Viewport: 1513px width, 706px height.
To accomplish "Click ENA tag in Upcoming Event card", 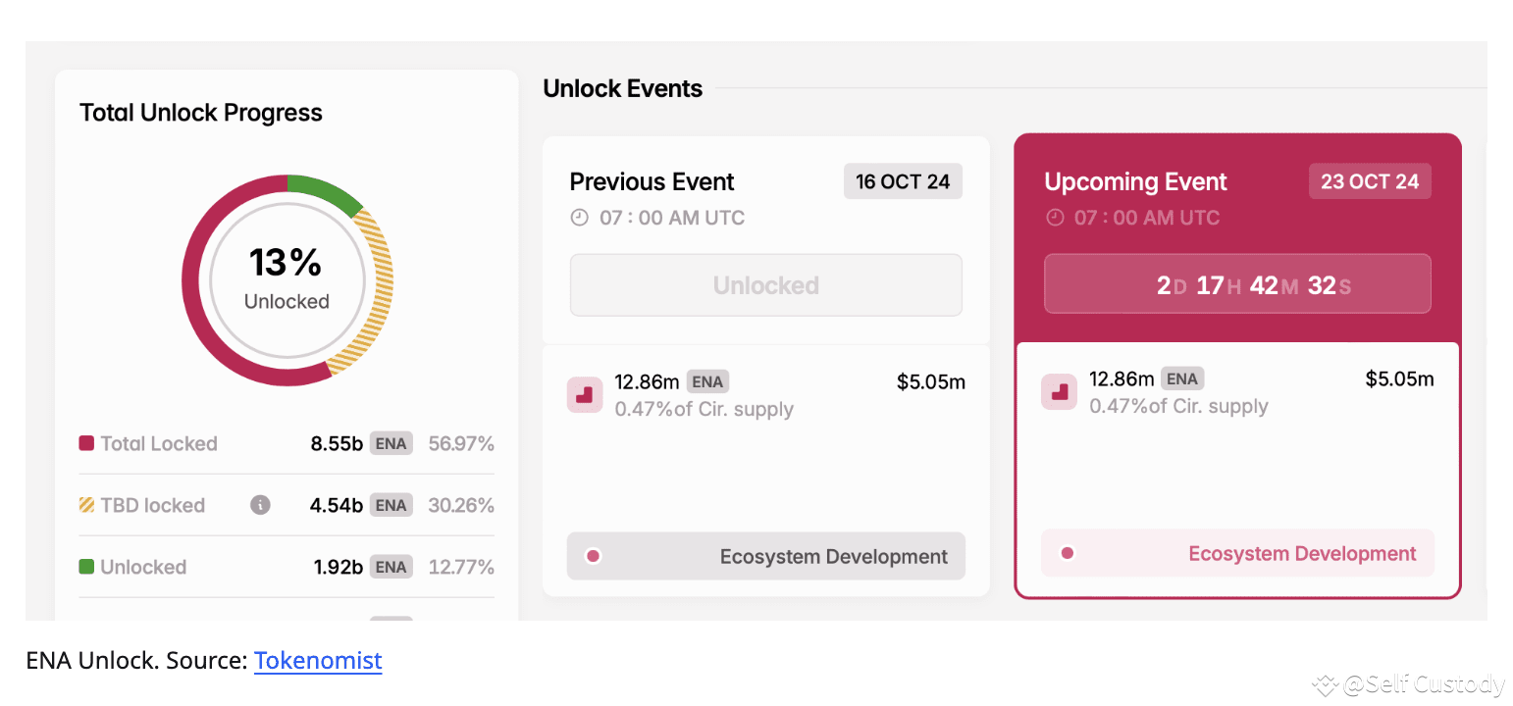I will tap(1182, 378).
